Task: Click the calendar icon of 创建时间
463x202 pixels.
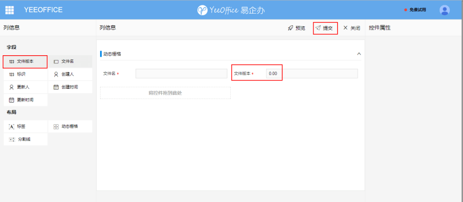Action: click(56, 87)
